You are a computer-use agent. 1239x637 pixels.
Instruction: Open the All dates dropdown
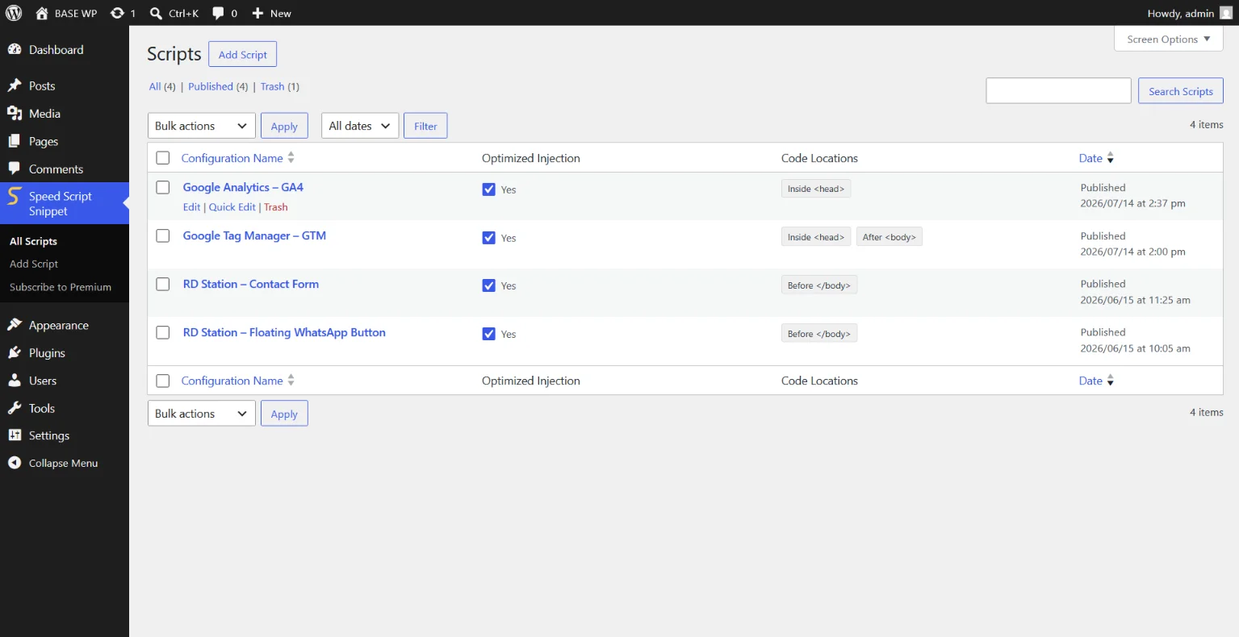click(360, 126)
